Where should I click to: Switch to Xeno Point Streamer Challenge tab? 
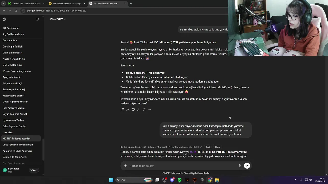(67, 4)
